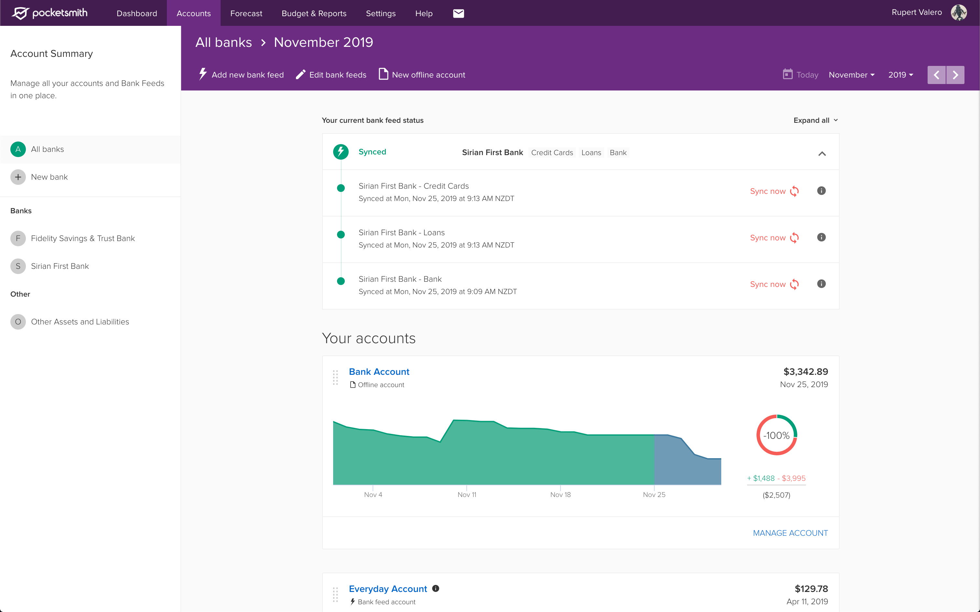
Task: Click the Credit Cards feed tag
Action: pyautogui.click(x=552, y=153)
